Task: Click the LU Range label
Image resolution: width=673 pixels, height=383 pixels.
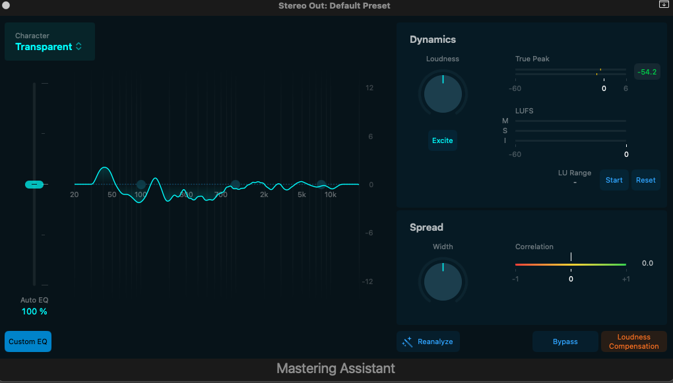Action: point(574,173)
